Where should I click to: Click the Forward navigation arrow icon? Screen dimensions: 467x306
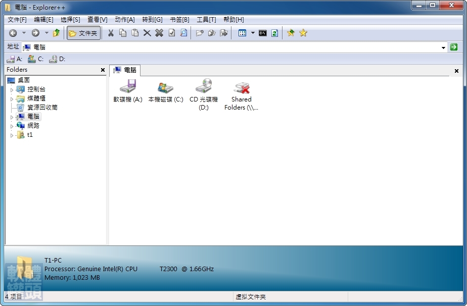(x=35, y=33)
